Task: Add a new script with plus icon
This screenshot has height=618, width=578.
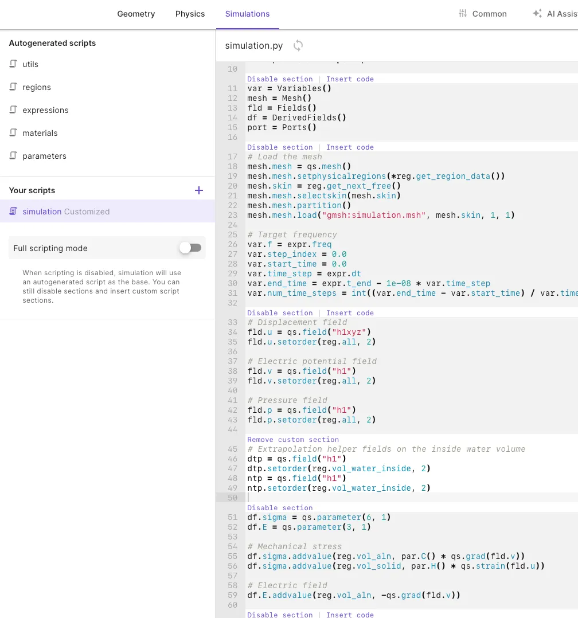Action: [199, 190]
